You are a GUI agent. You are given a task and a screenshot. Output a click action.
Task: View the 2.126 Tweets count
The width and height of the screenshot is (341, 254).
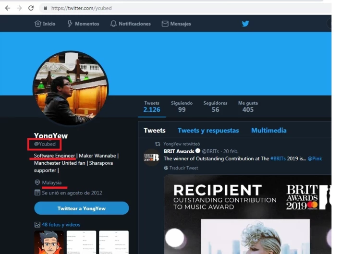(152, 107)
